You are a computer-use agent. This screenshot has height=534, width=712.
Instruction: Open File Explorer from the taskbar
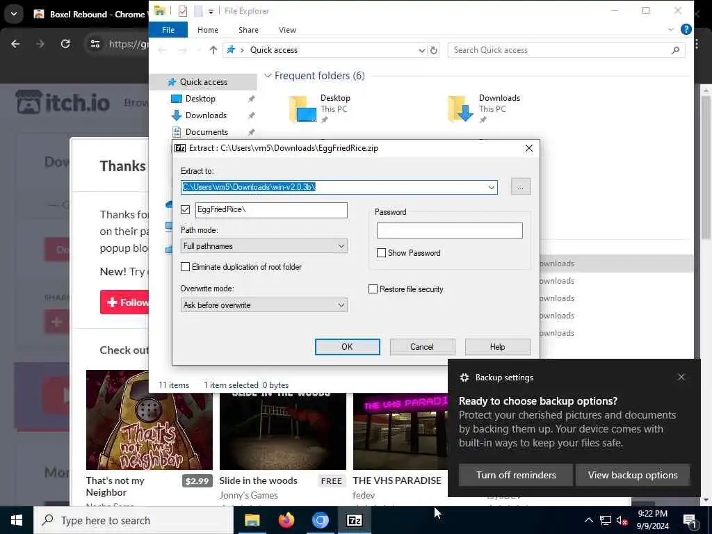point(252,520)
